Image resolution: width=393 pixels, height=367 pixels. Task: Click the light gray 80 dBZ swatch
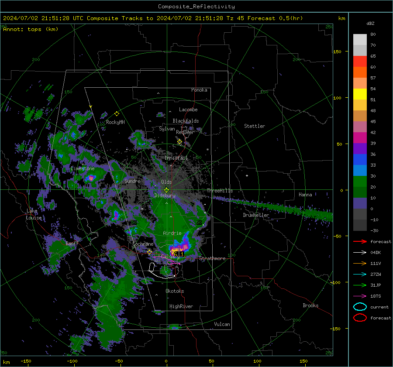coord(360,40)
